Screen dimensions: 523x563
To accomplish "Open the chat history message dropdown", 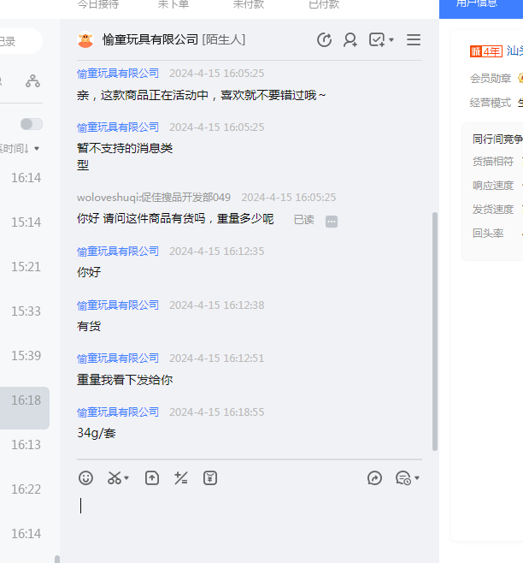I will coord(407,478).
